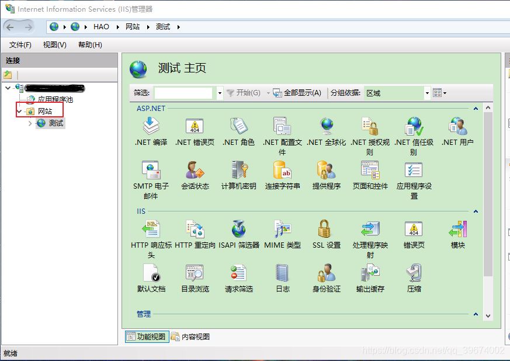This screenshot has height=361, width=510.
Task: Open the .NET 编译 feature
Action: (151, 131)
